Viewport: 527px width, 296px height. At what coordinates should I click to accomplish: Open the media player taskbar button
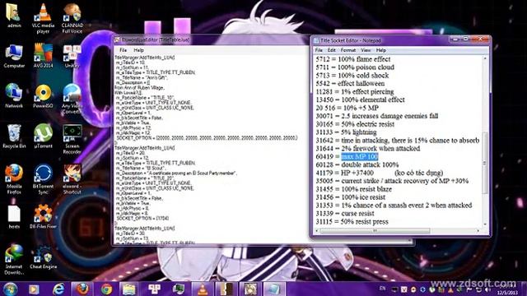click(x=34, y=289)
